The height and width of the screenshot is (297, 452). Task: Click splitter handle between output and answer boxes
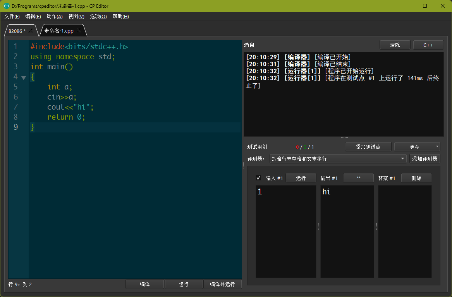pos(376,226)
